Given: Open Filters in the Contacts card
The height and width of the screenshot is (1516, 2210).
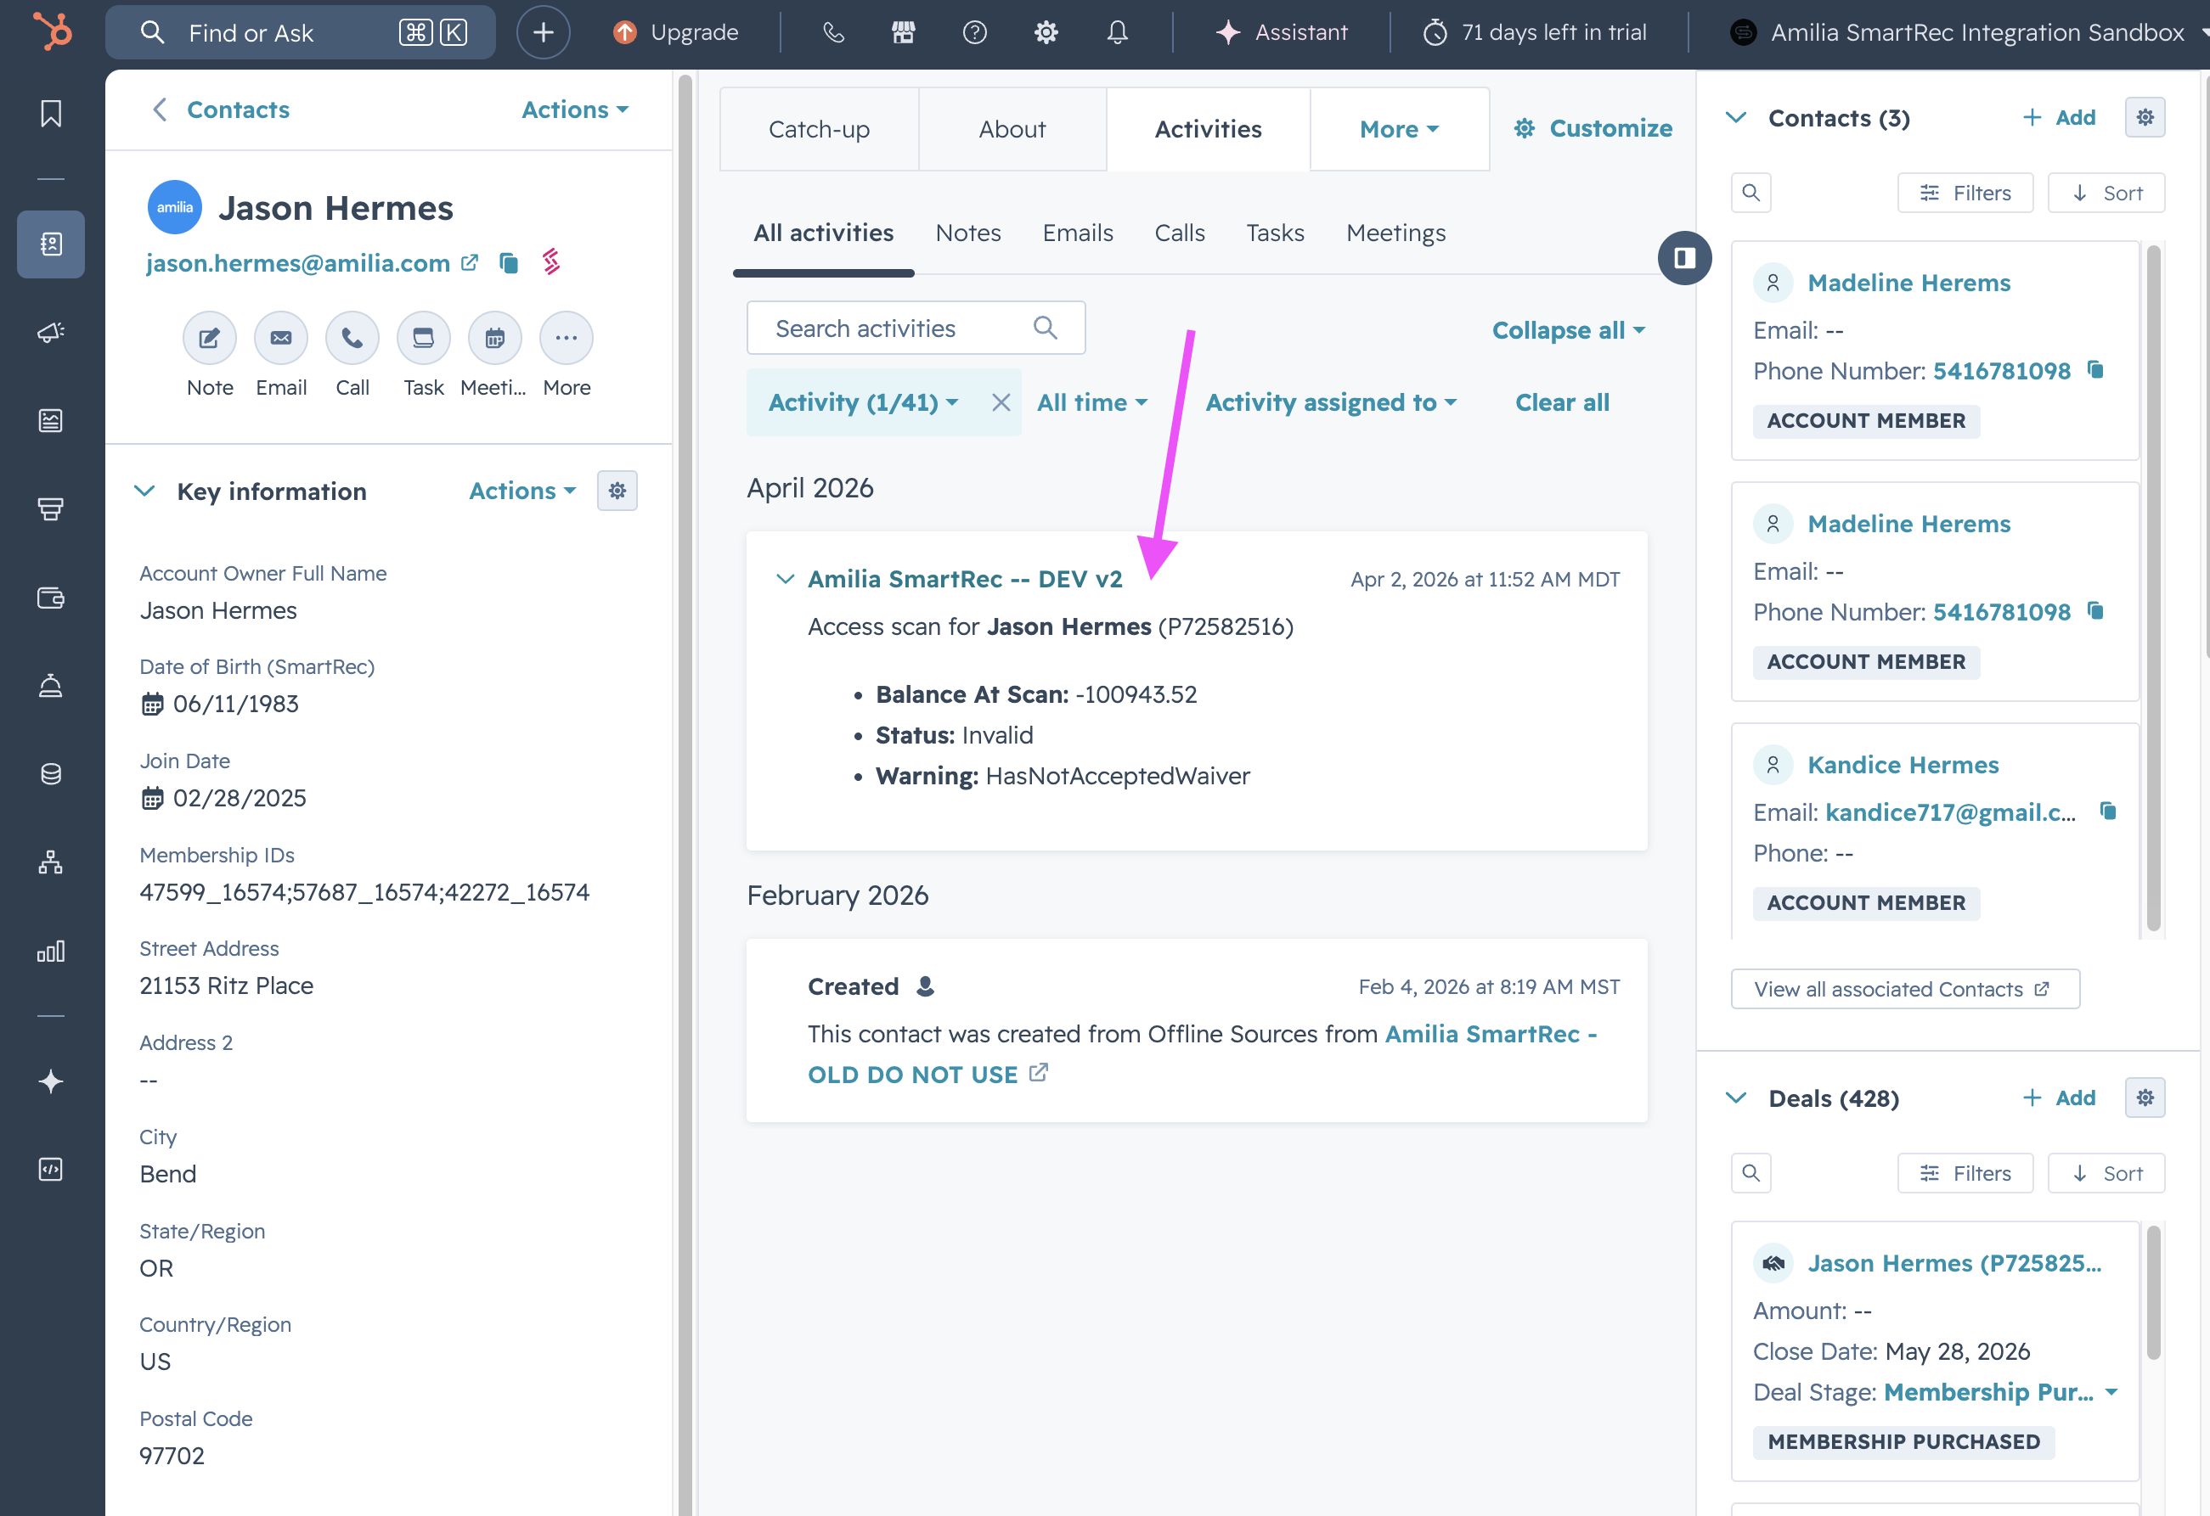Looking at the screenshot, I should pyautogui.click(x=1965, y=193).
